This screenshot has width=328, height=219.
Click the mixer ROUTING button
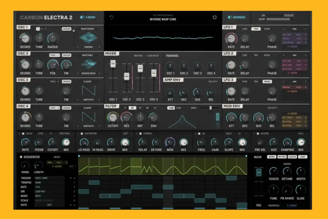point(138,56)
